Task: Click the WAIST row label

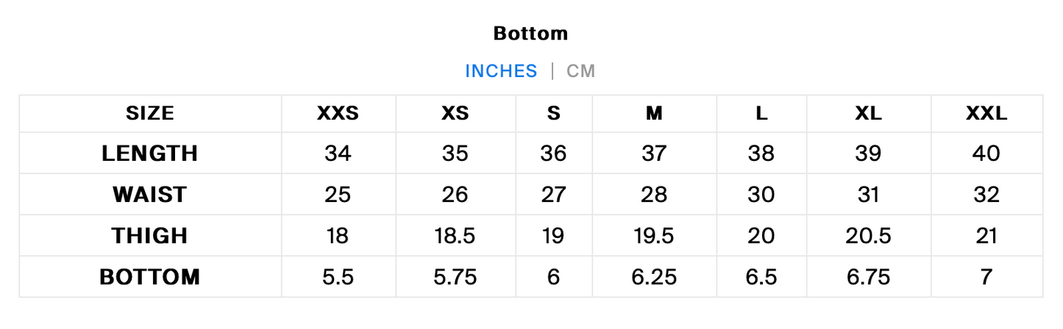Action: (x=149, y=195)
